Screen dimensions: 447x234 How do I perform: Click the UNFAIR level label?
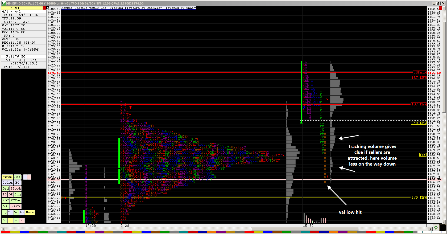(420, 72)
